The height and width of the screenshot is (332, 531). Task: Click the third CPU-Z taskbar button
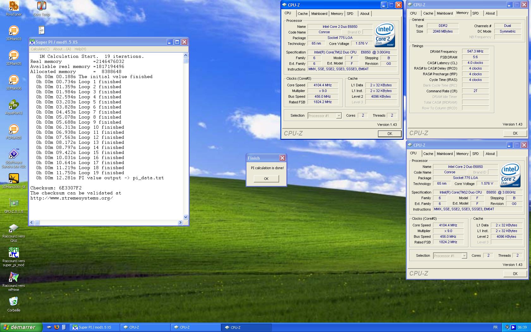coord(247,327)
